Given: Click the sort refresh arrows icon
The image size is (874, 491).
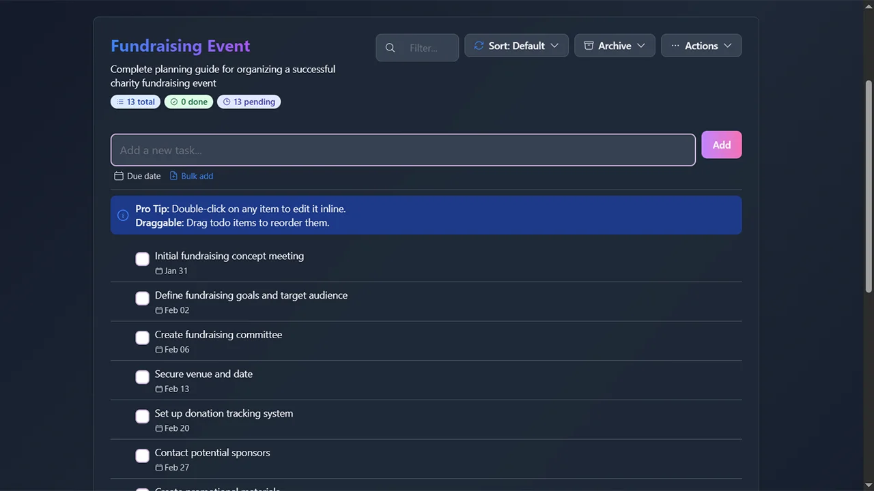Looking at the screenshot, I should click(479, 46).
